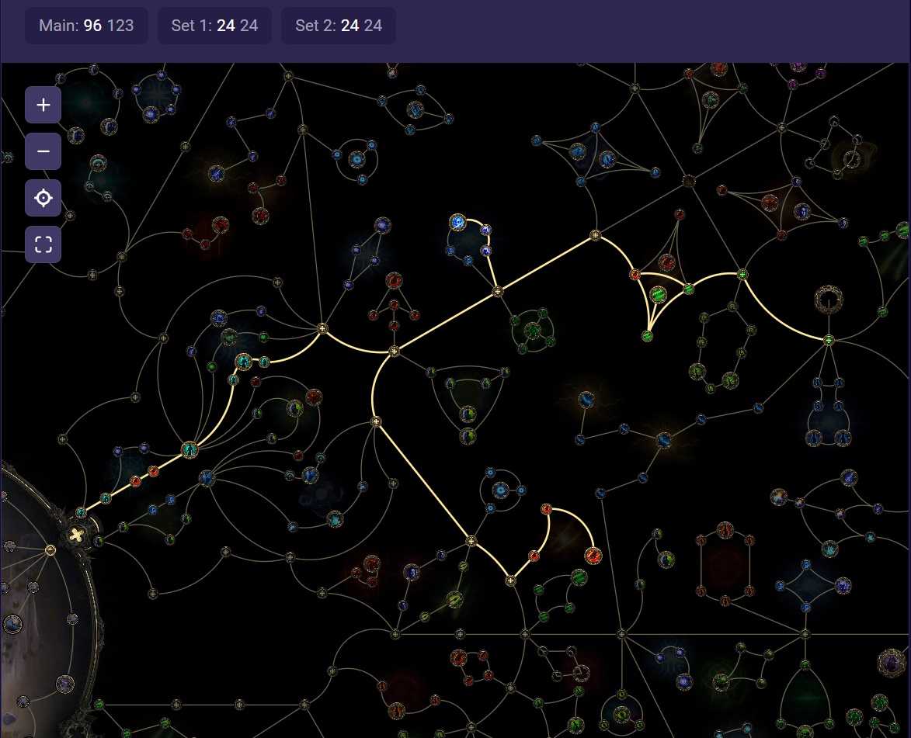Click the large red notable atop the red diamond cluster
The width and height of the screenshot is (911, 738).
pos(395,280)
